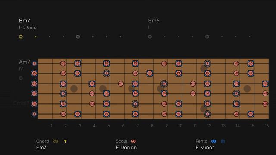Click the open A string P4 note

34,104
